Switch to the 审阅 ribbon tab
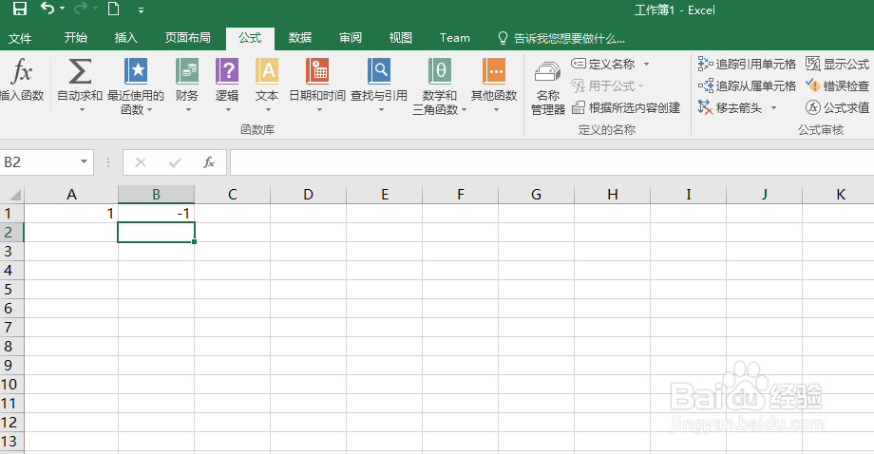Viewport: 874px width, 454px height. coord(351,38)
